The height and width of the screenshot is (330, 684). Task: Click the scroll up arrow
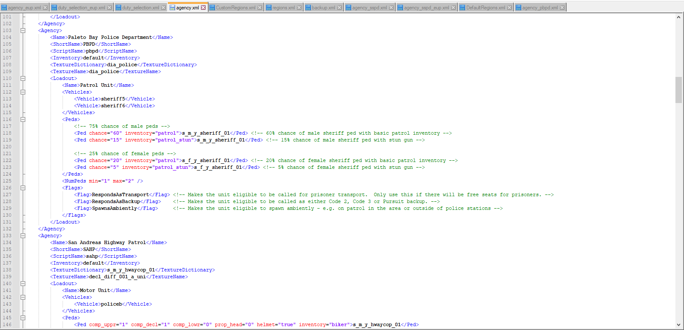click(678, 17)
